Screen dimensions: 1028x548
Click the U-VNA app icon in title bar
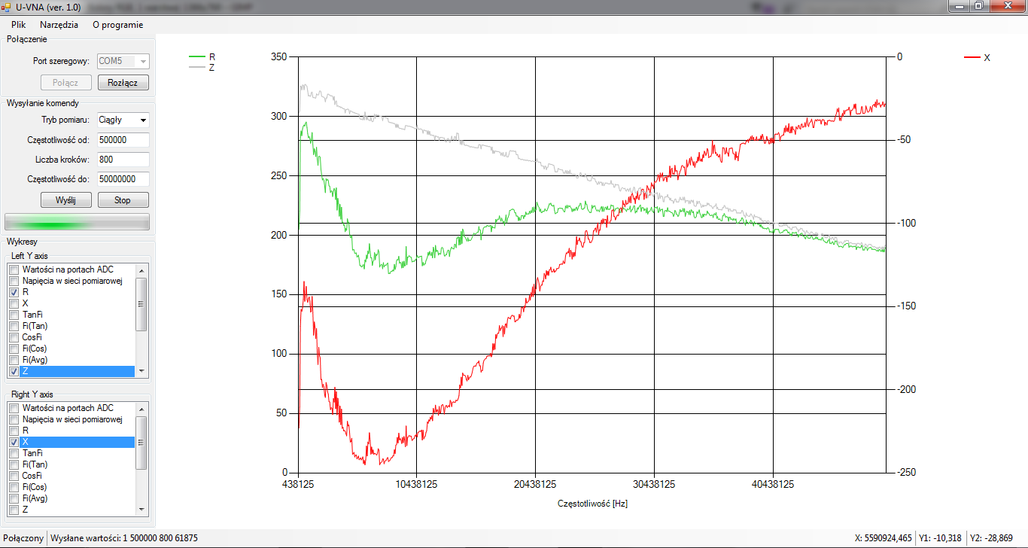[6, 7]
